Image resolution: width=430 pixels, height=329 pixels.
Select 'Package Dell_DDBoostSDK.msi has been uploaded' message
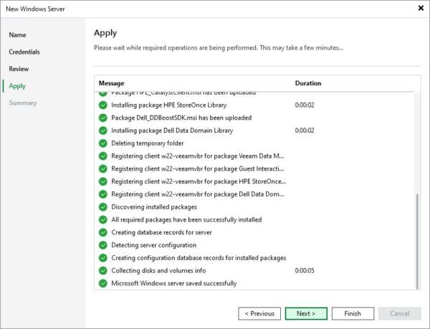[181, 118]
